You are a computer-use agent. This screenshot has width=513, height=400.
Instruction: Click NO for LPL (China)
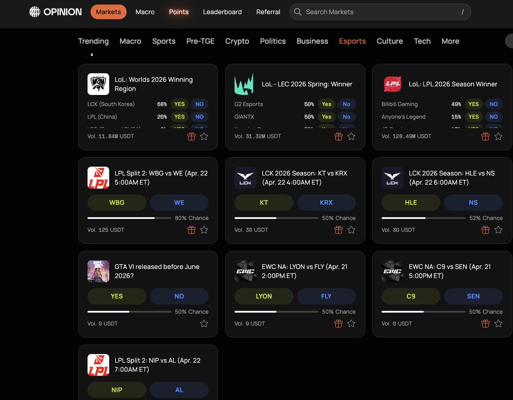pos(200,117)
